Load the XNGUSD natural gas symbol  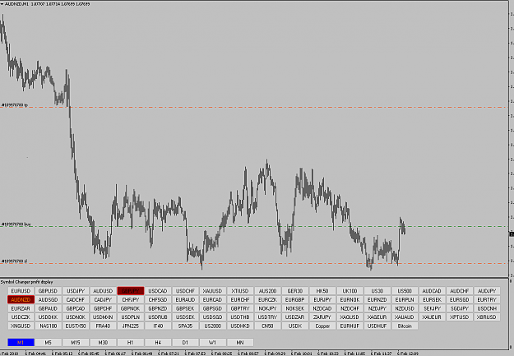[21, 326]
